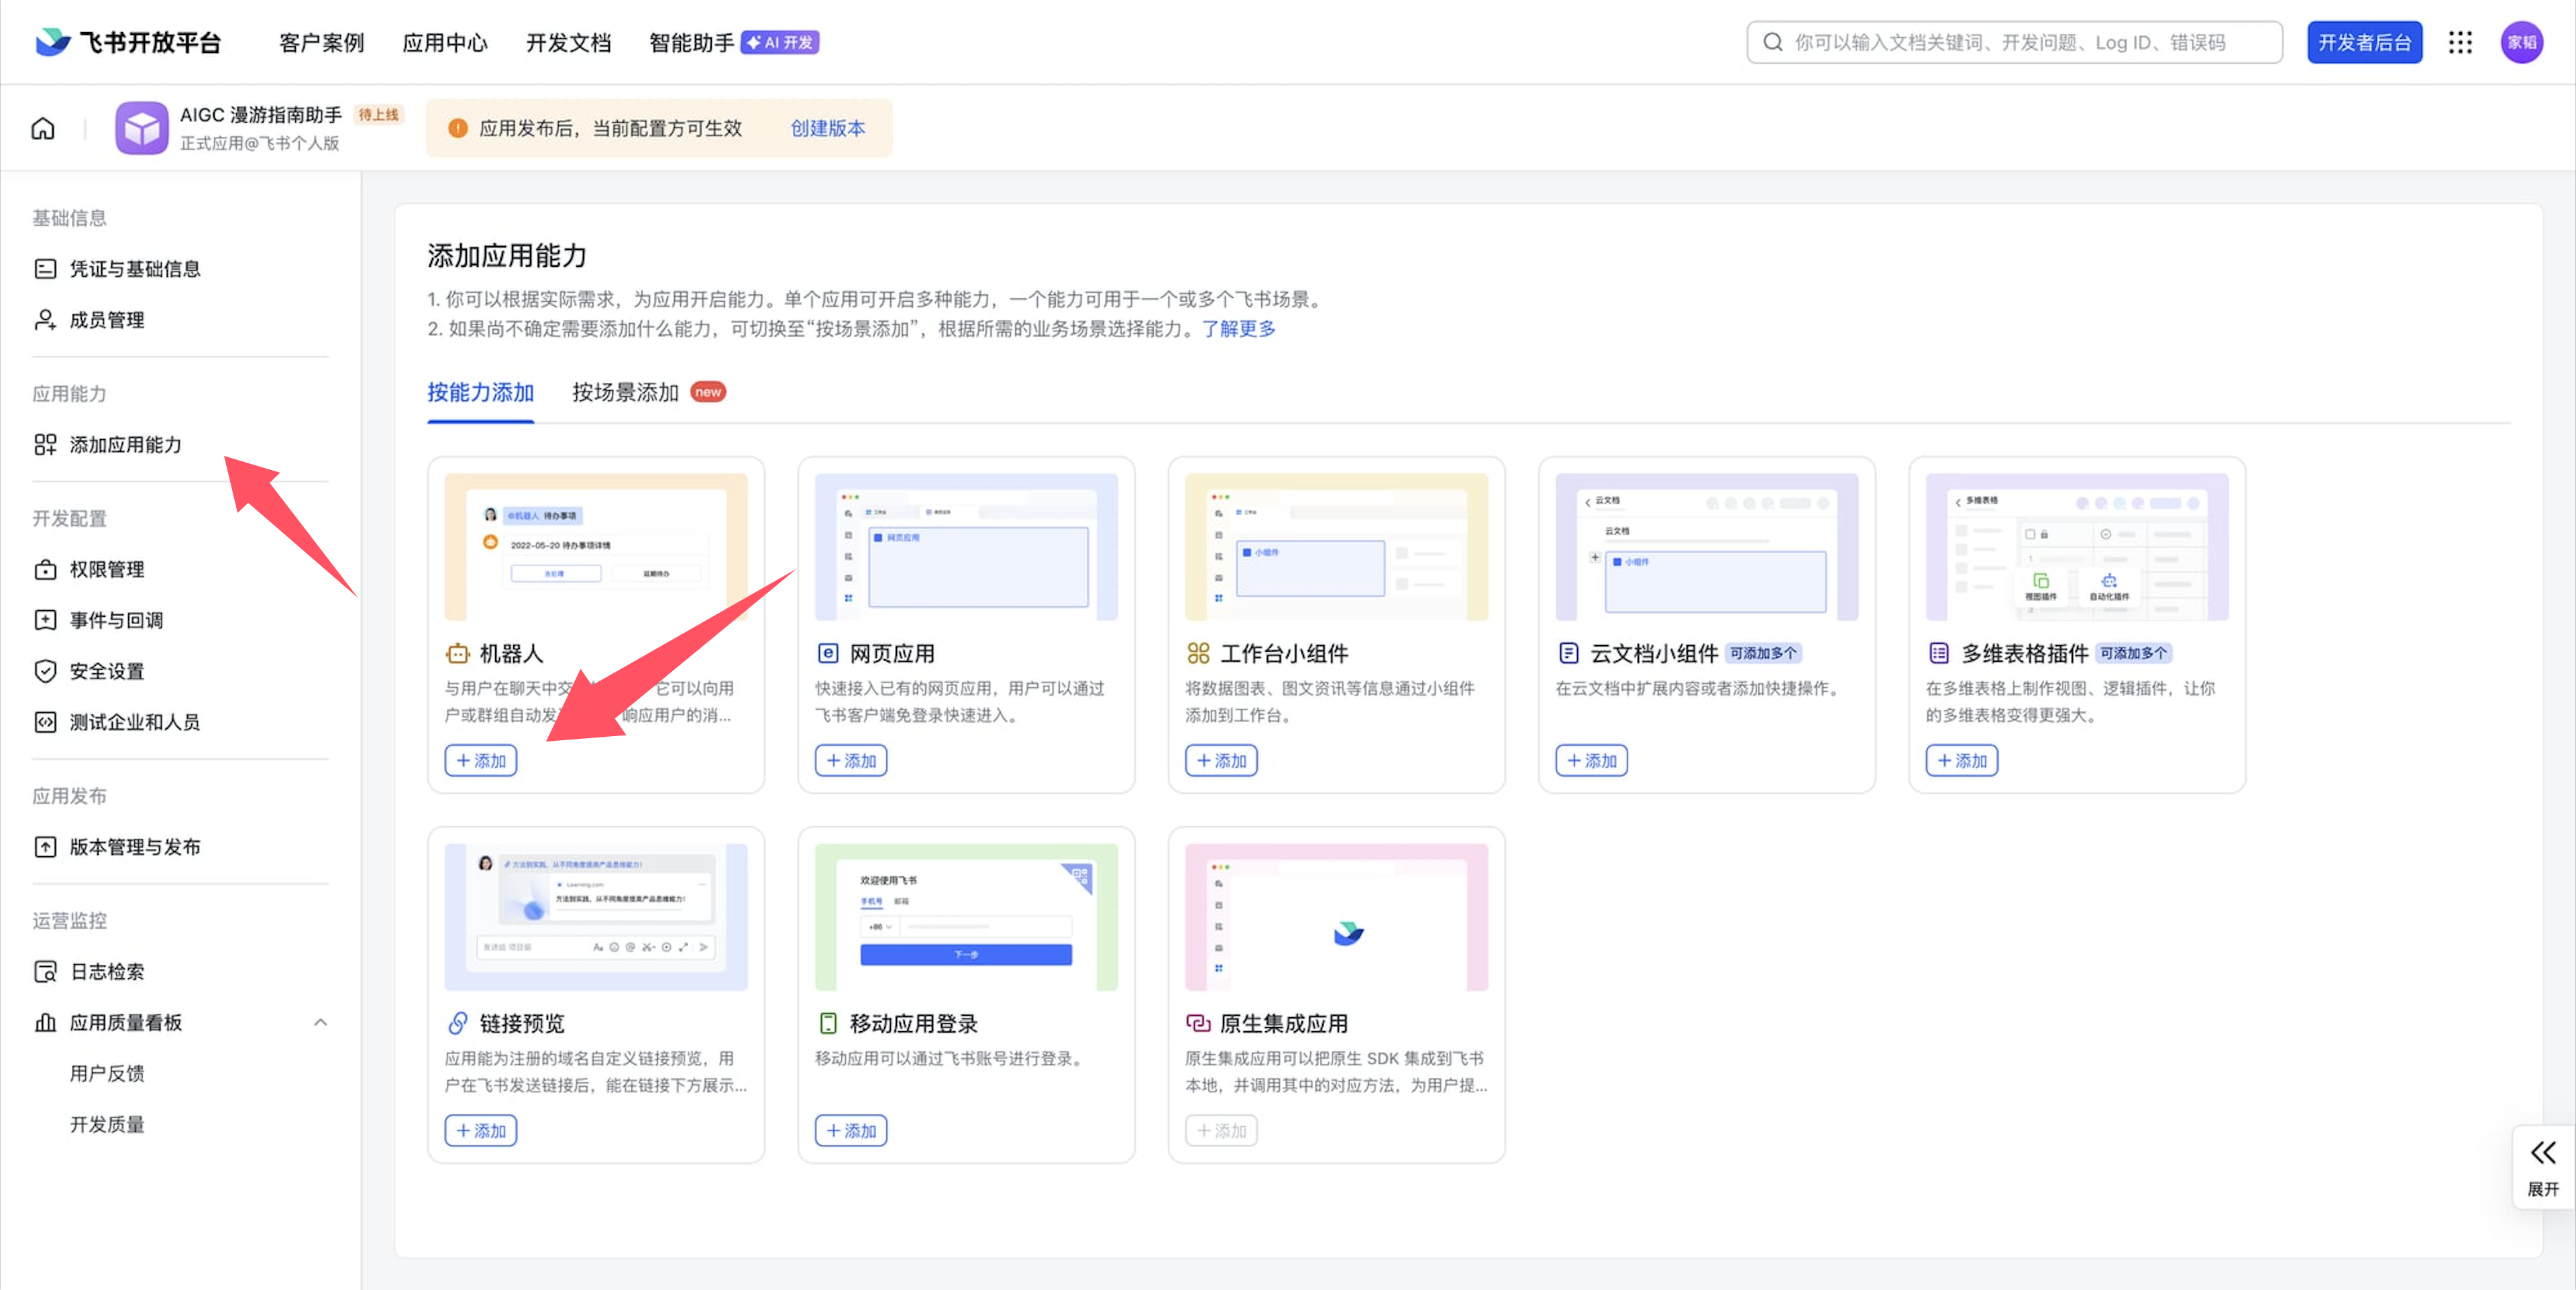
Task: Open the 开发文档 top menu
Action: tap(568, 43)
